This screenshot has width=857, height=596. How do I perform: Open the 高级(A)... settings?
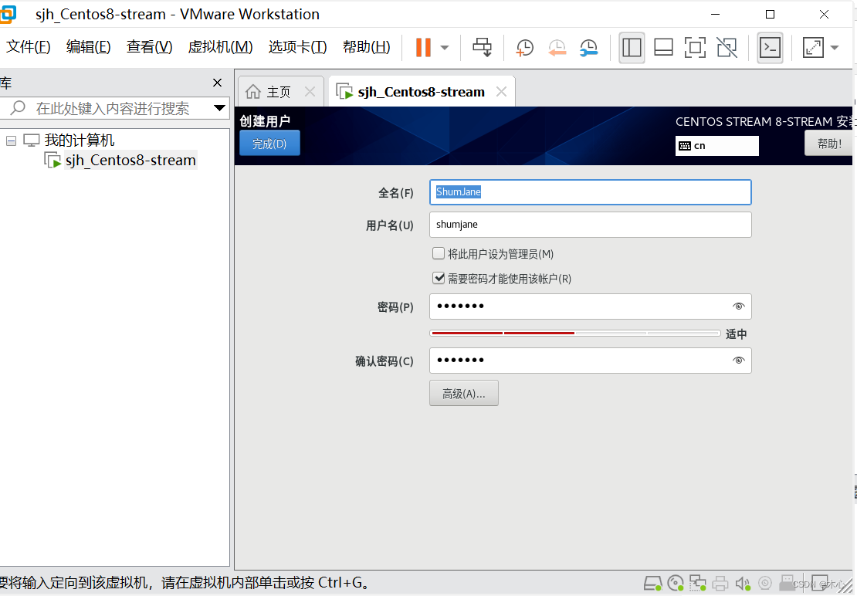tap(463, 393)
